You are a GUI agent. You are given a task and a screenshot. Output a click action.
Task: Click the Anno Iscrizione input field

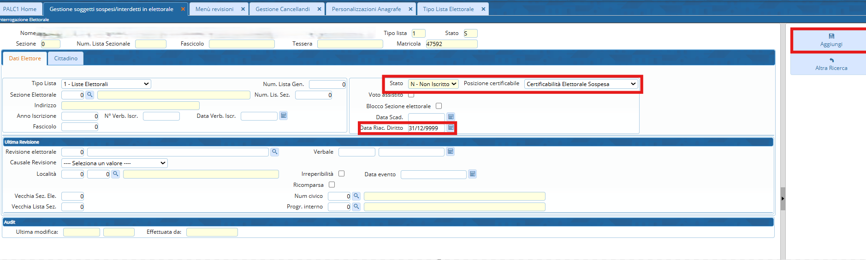click(x=79, y=116)
